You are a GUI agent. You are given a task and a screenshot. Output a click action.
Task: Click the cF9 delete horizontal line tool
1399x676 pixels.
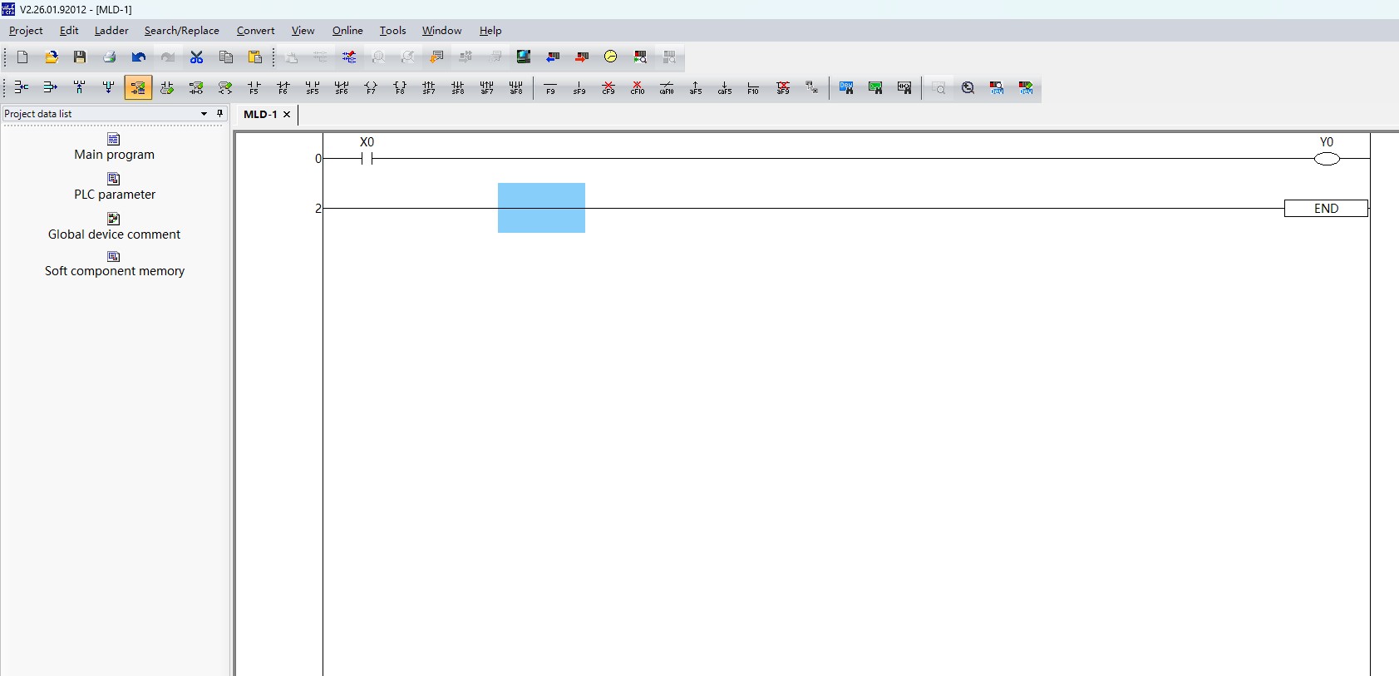(x=608, y=87)
